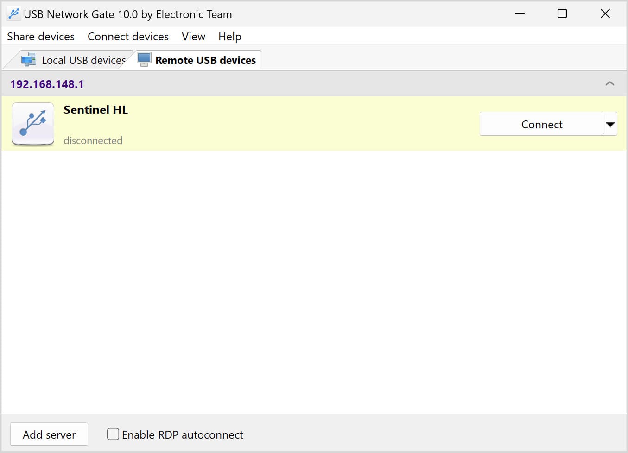628x453 pixels.
Task: Open the View menu
Action: pos(193,37)
